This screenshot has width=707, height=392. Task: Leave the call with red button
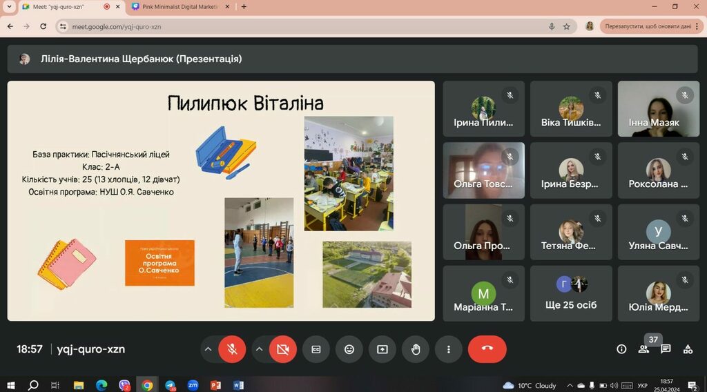tap(487, 349)
